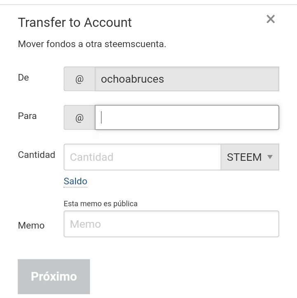The height and width of the screenshot is (298, 297).
Task: Click the Transfer to Account heading
Action: (75, 22)
